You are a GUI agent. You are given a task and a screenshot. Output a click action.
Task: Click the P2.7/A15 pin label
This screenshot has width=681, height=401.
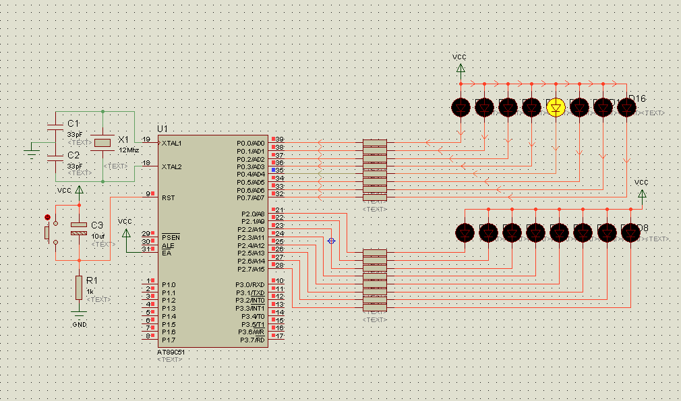[251, 270]
